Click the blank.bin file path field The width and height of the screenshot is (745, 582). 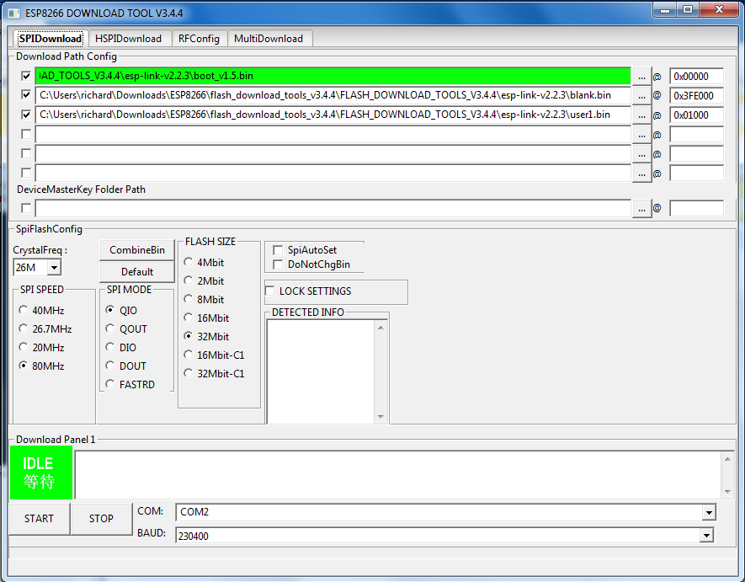[x=333, y=95]
